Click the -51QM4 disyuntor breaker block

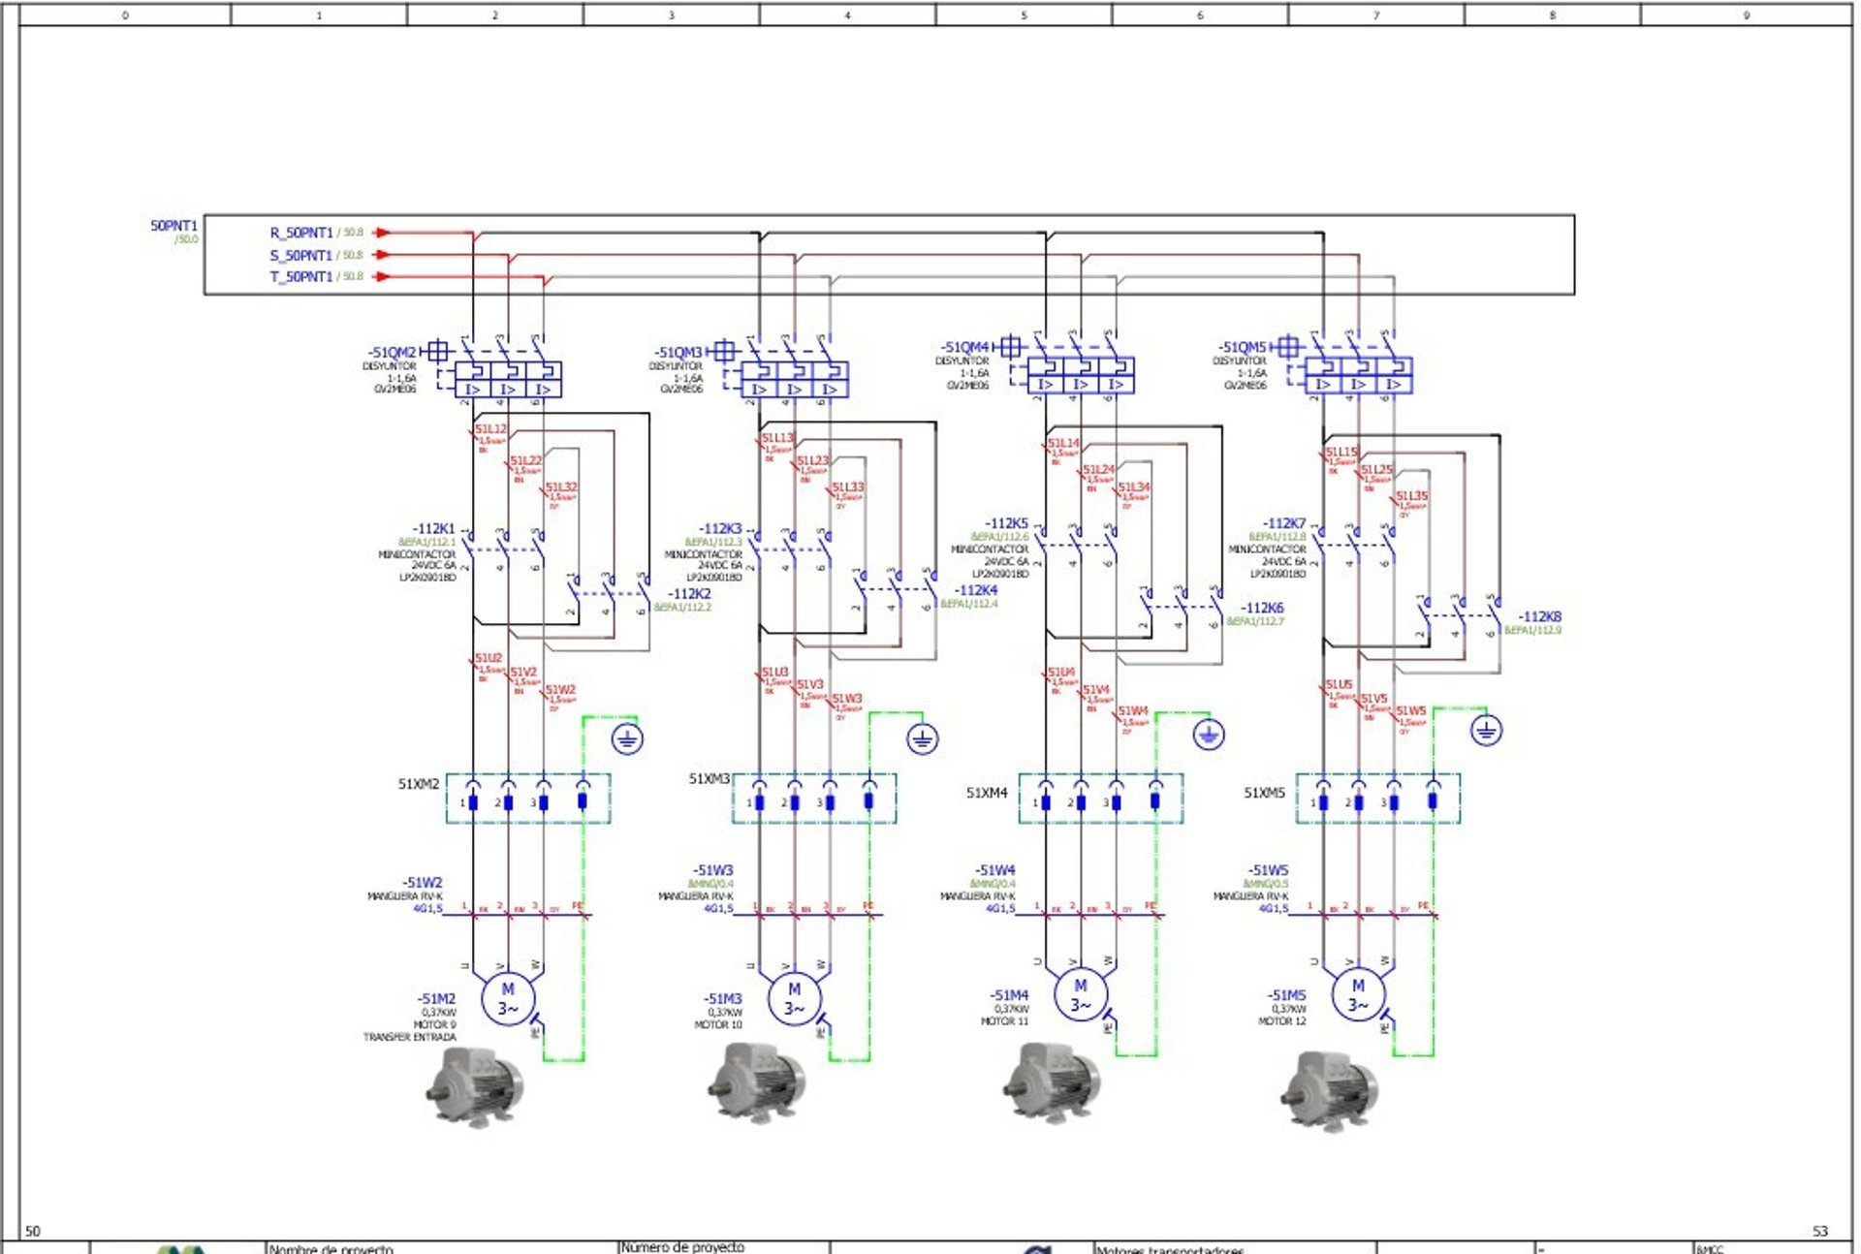coord(1080,374)
